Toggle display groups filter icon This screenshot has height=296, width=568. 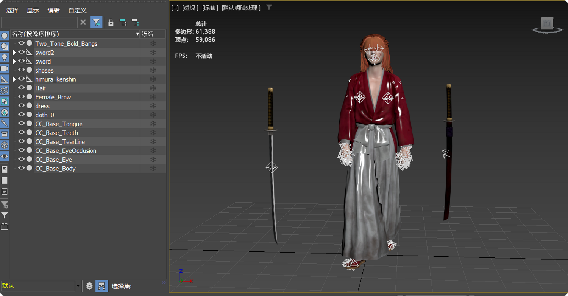tap(5, 102)
